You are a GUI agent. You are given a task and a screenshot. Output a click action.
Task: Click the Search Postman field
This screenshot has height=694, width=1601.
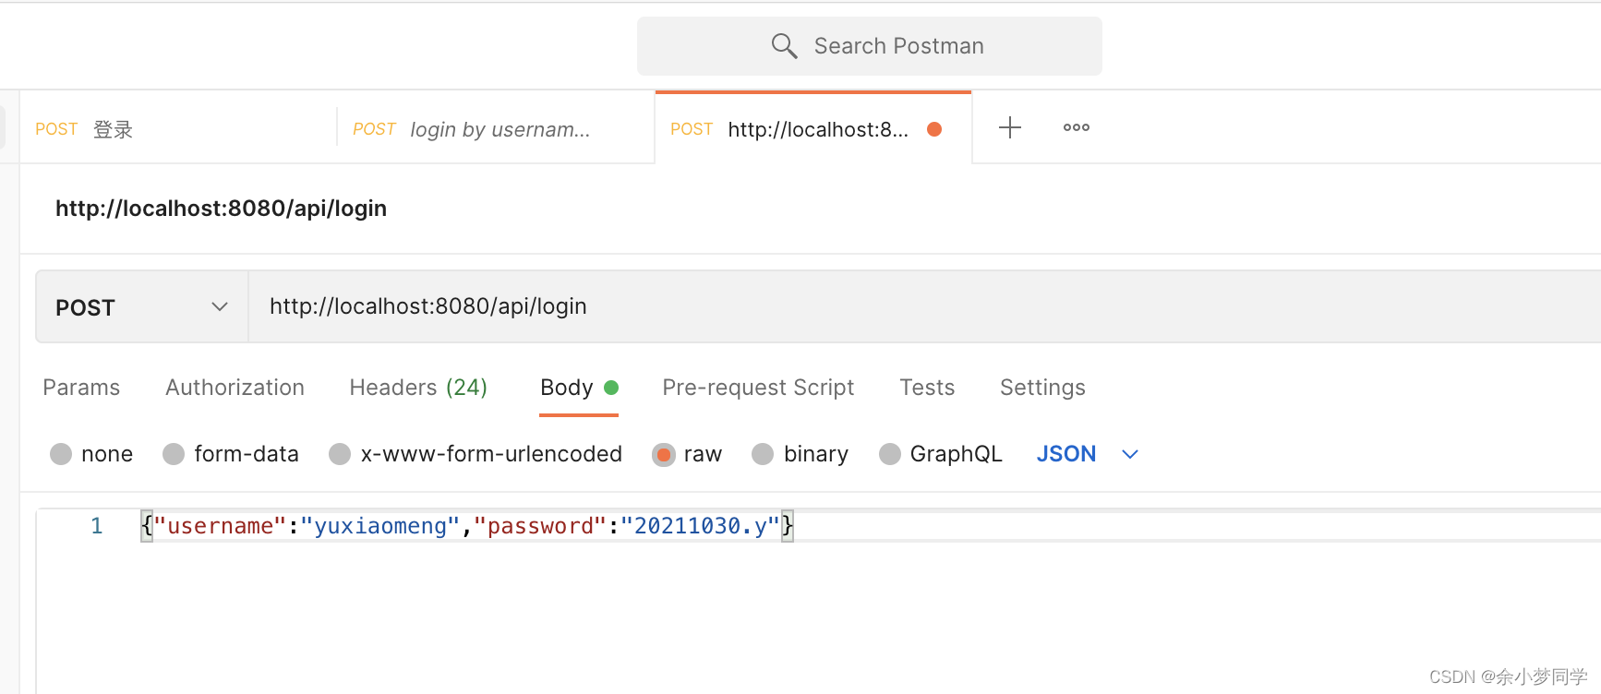click(870, 46)
